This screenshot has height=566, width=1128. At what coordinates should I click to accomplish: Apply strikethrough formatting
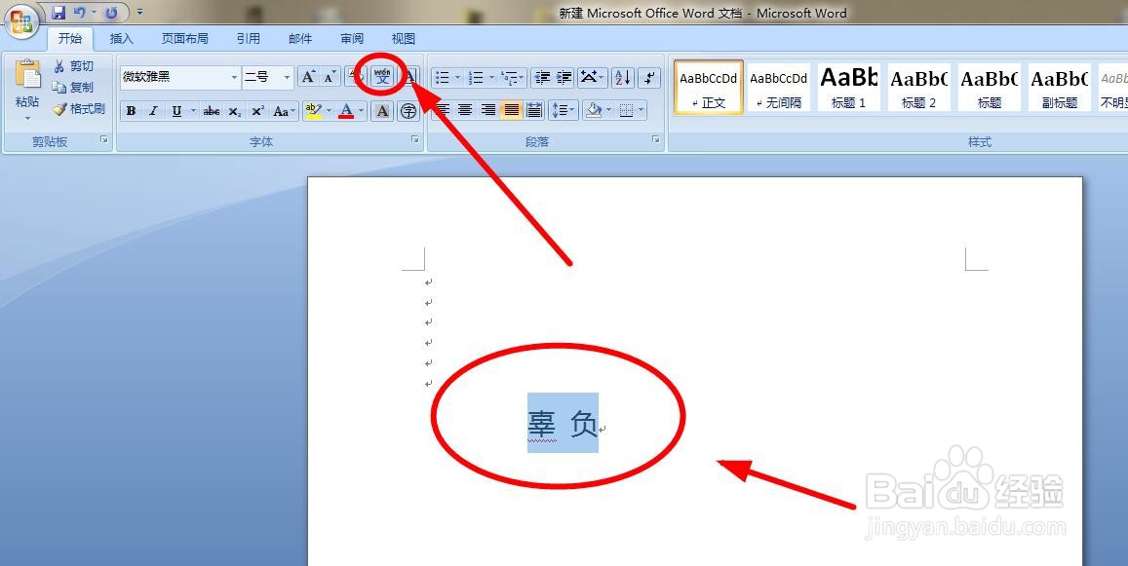pos(210,110)
